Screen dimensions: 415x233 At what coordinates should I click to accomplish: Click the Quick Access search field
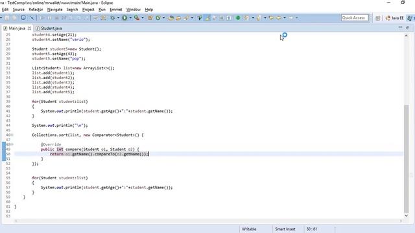[355, 17]
